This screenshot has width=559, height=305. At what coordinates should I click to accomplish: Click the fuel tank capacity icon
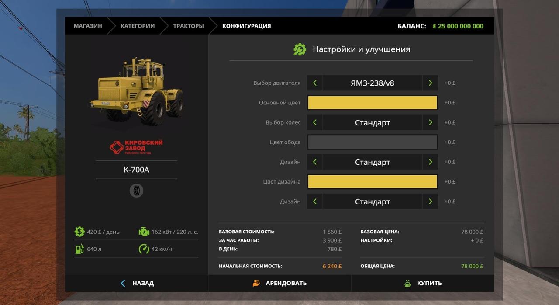click(x=79, y=249)
